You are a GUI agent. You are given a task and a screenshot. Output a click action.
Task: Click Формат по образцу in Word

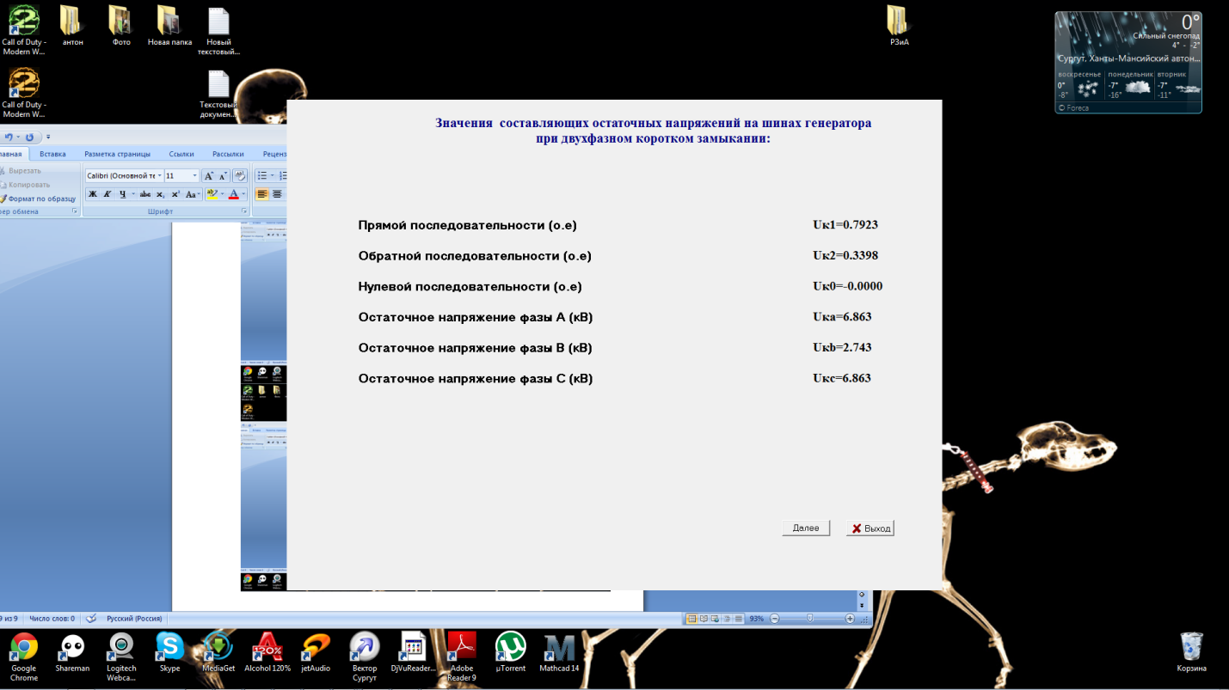pyautogui.click(x=39, y=198)
